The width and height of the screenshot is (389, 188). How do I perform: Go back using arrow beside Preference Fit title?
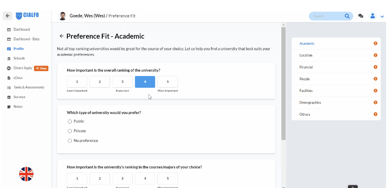[x=62, y=36]
